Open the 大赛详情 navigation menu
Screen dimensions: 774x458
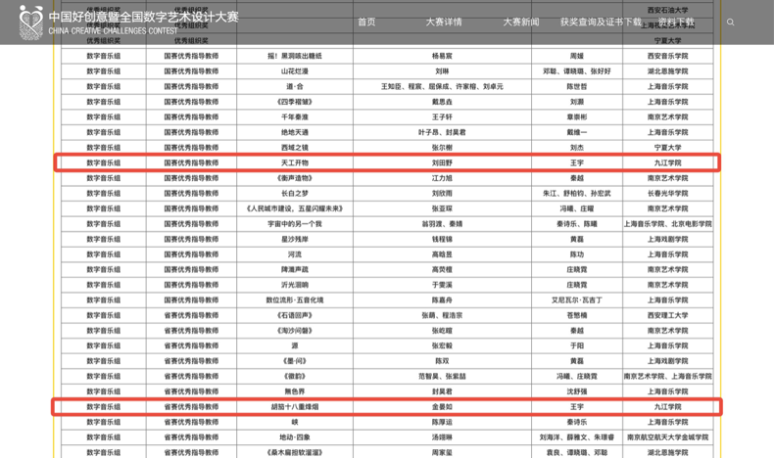click(x=443, y=22)
